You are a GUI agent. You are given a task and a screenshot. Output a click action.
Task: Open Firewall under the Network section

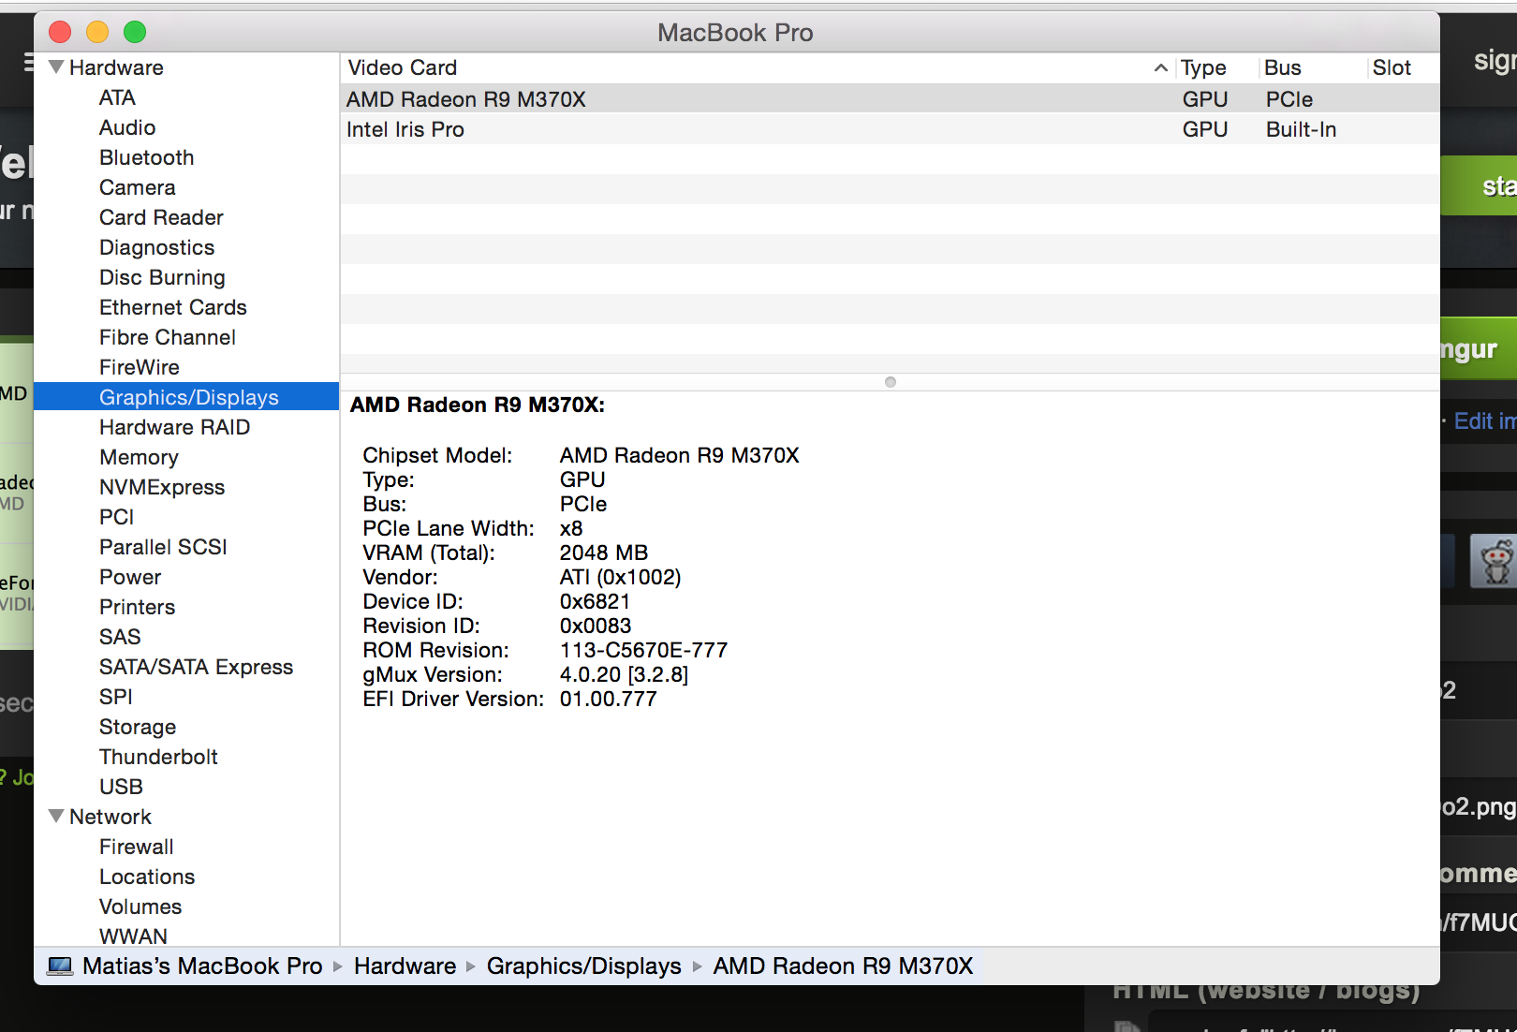click(x=136, y=847)
